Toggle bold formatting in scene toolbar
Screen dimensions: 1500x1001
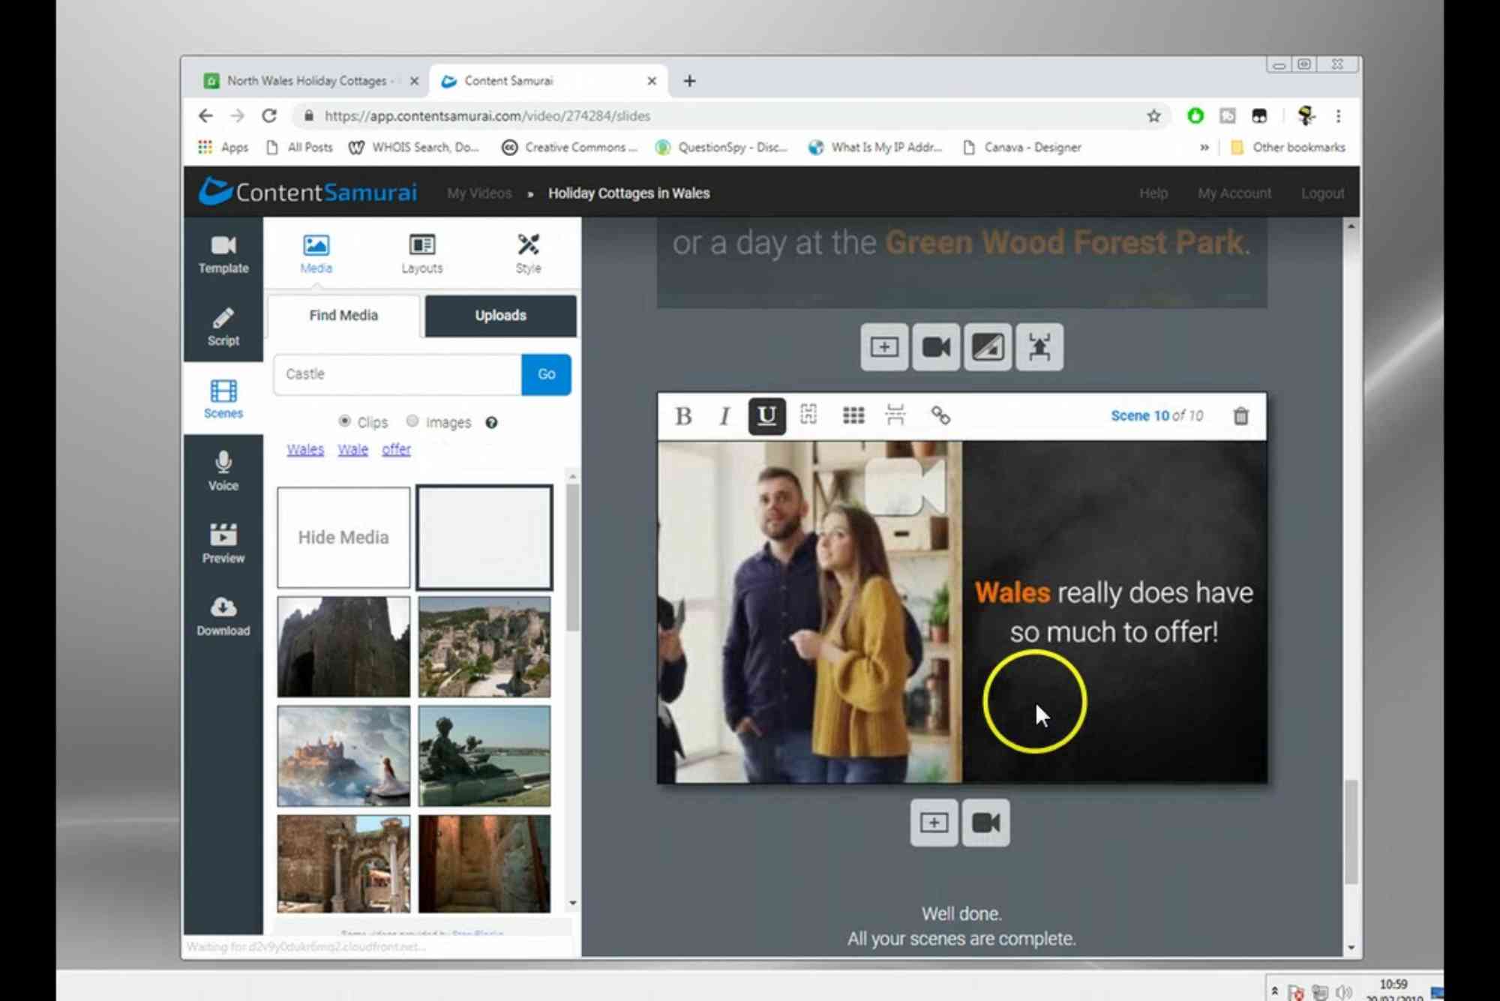point(683,415)
